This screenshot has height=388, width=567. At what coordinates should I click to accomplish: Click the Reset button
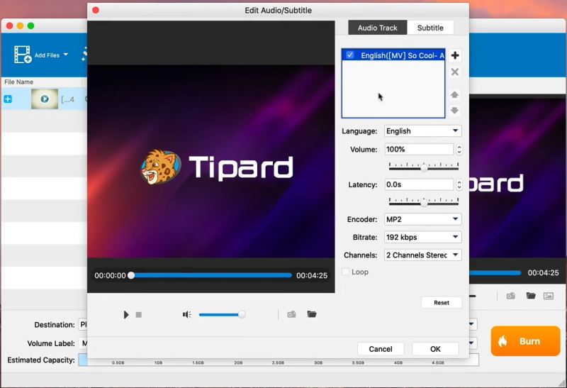pyautogui.click(x=442, y=303)
